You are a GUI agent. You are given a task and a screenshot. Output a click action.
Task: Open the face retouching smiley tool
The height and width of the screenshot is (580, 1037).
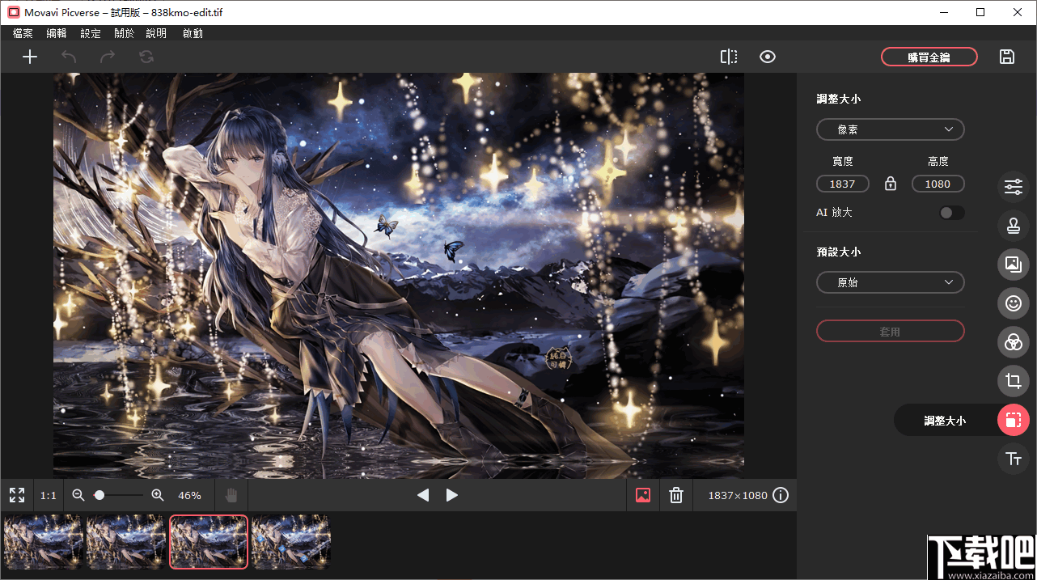pos(1014,303)
